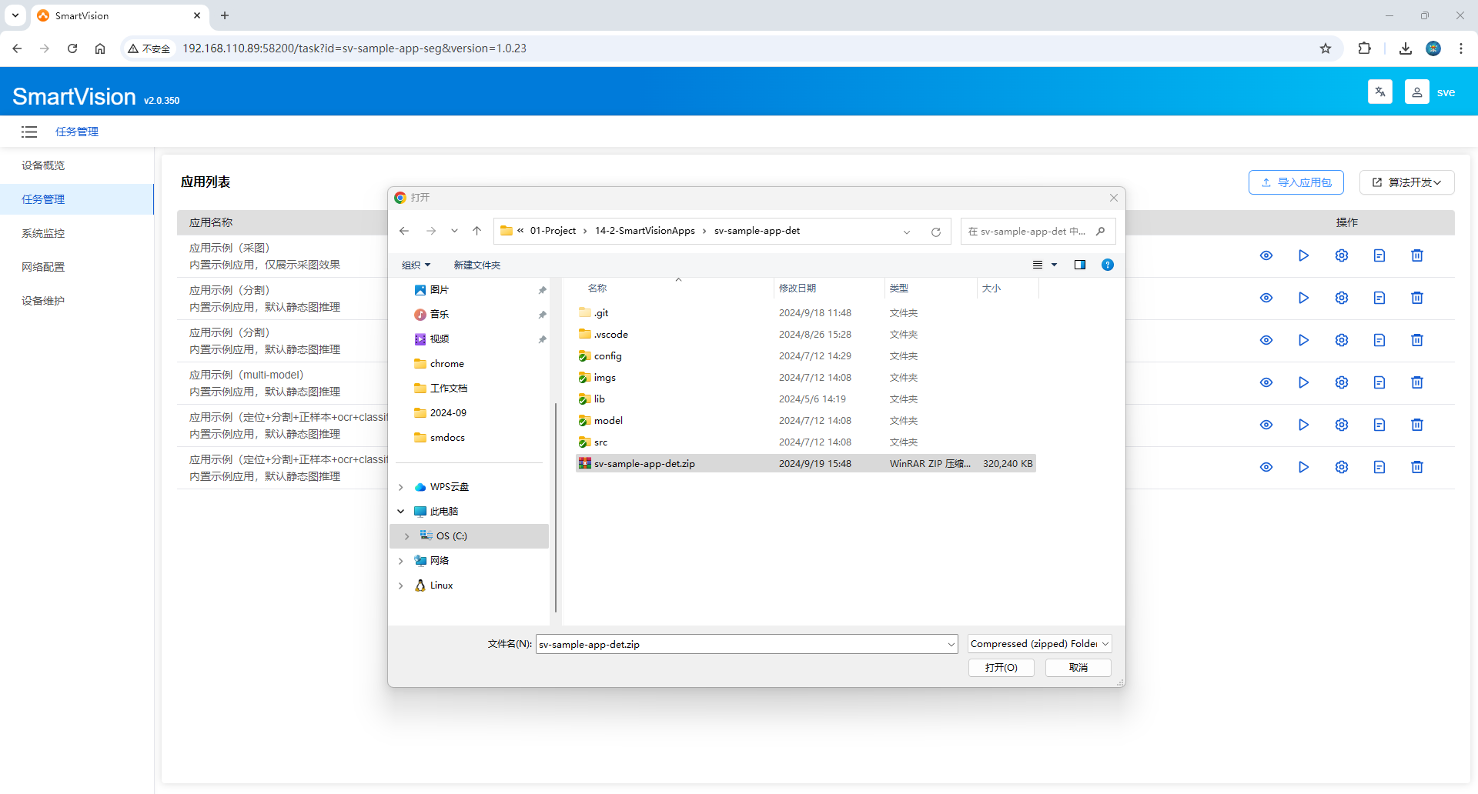Click 打开(O) to open selected file
This screenshot has width=1478, height=794.
click(x=1001, y=668)
